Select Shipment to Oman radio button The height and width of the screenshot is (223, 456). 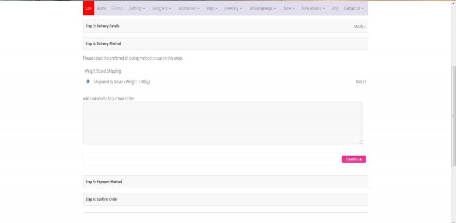coord(88,82)
